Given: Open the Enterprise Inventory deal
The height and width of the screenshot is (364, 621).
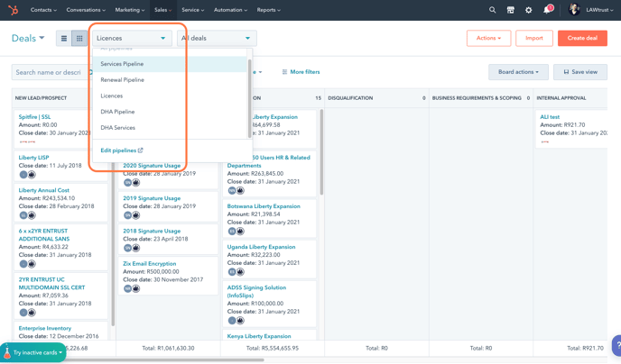Looking at the screenshot, I should [45, 328].
